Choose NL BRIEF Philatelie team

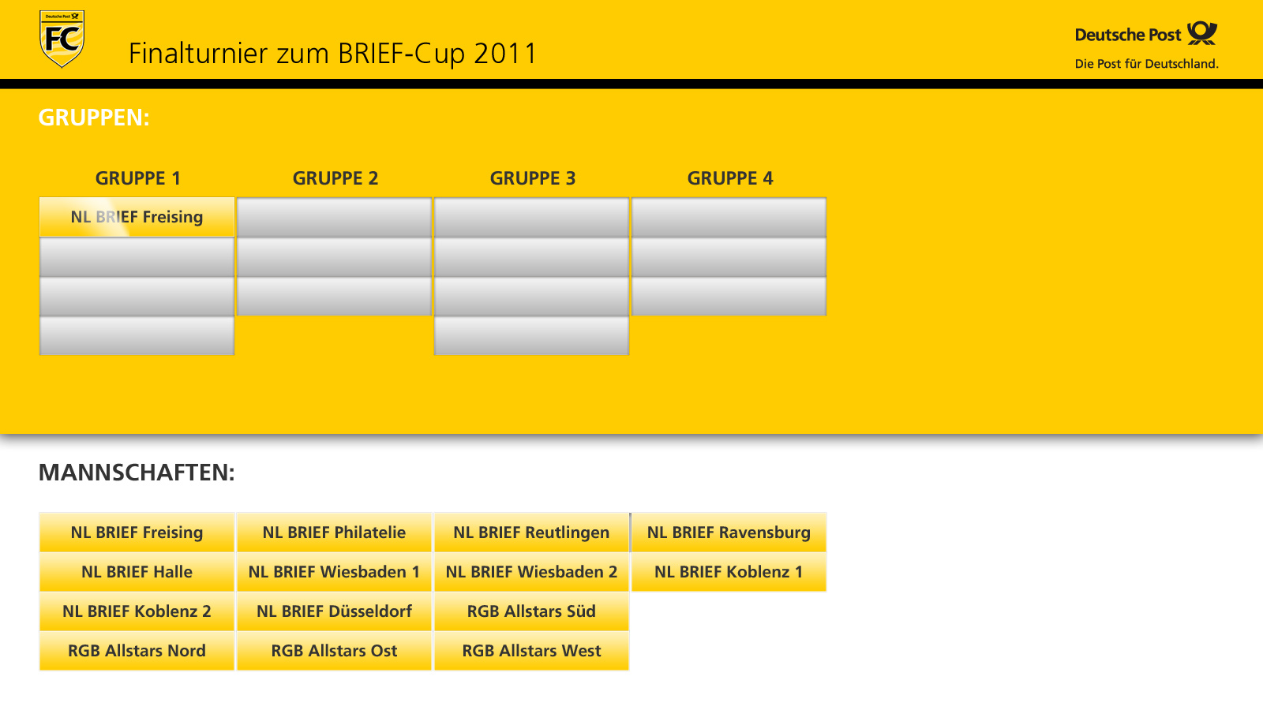[x=334, y=532]
